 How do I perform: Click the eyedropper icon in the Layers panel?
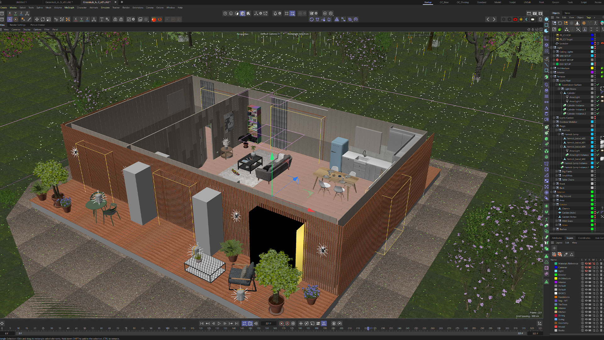[566, 254]
